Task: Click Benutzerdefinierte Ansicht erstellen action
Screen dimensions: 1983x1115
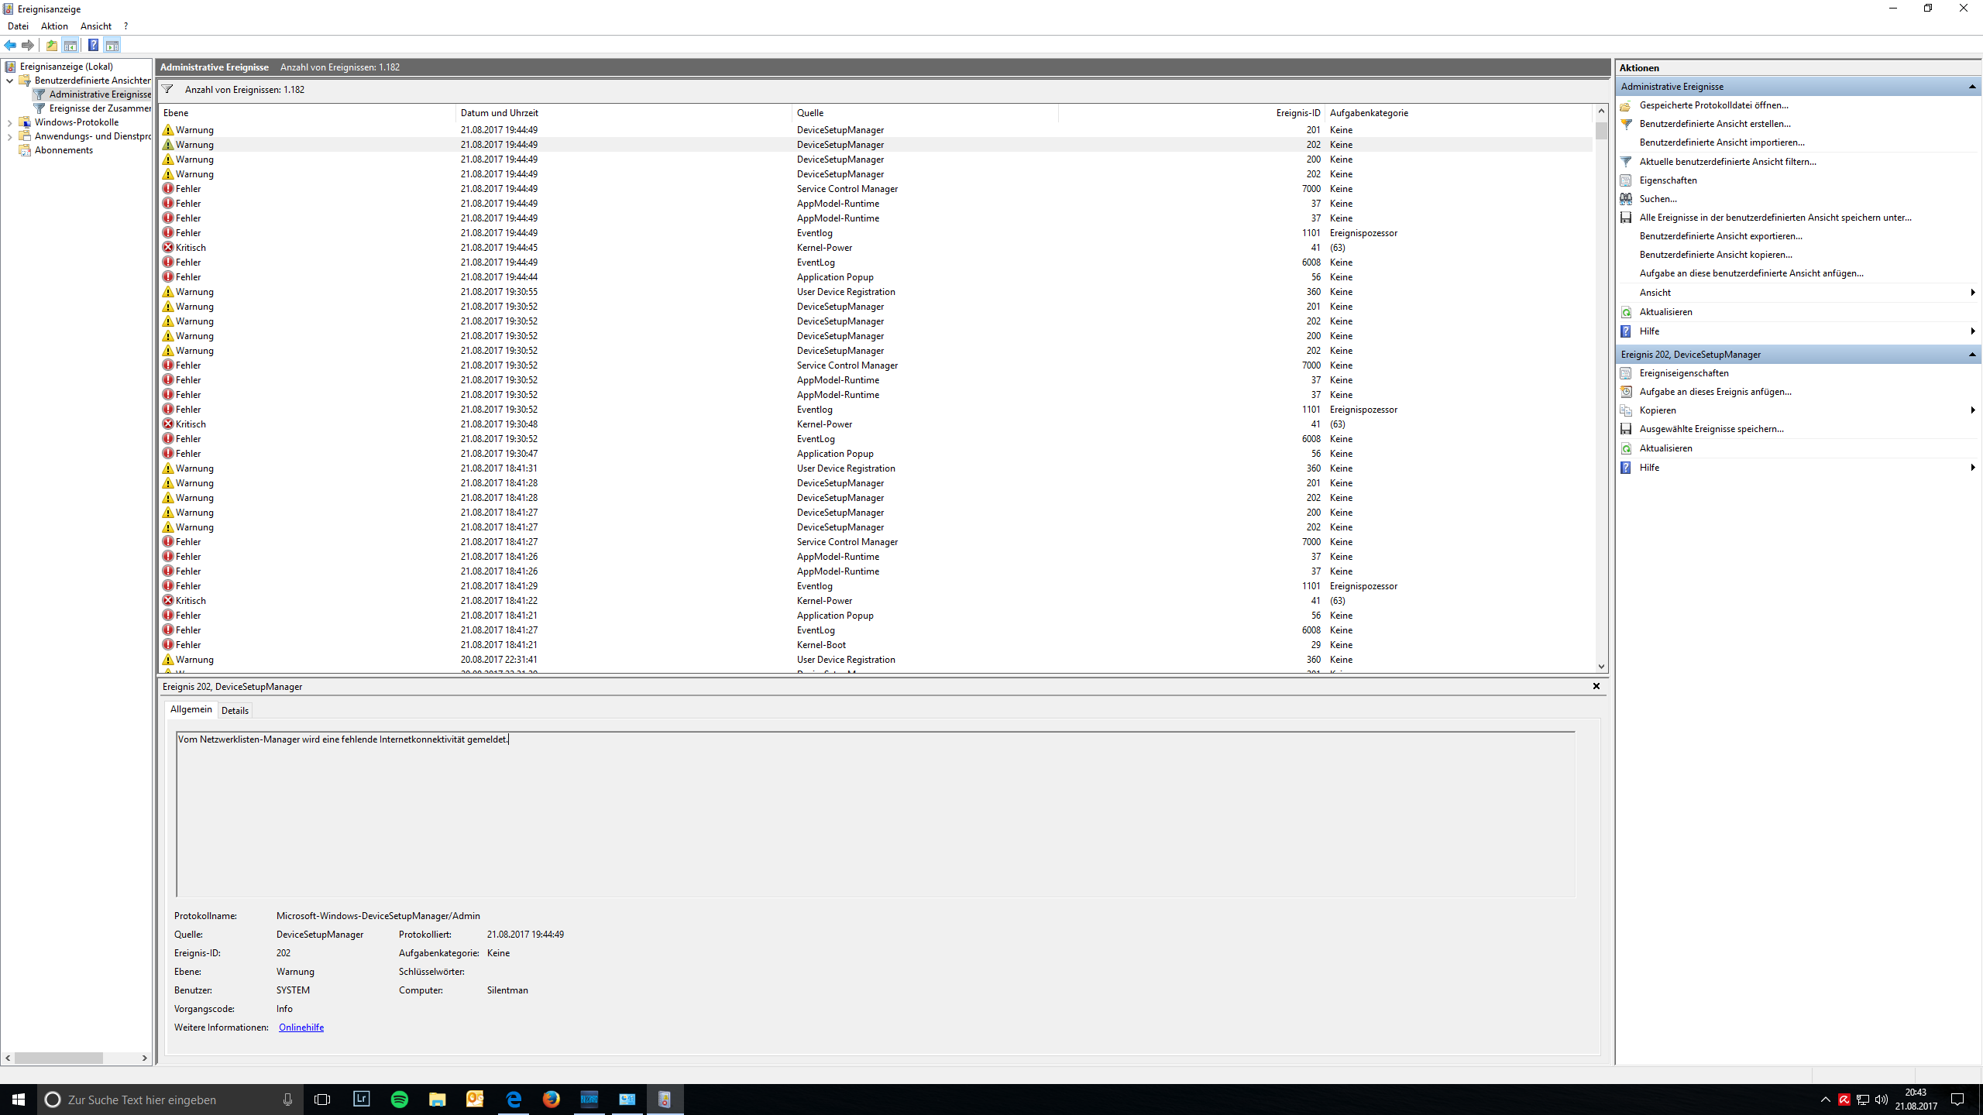Action: [x=1714, y=124]
